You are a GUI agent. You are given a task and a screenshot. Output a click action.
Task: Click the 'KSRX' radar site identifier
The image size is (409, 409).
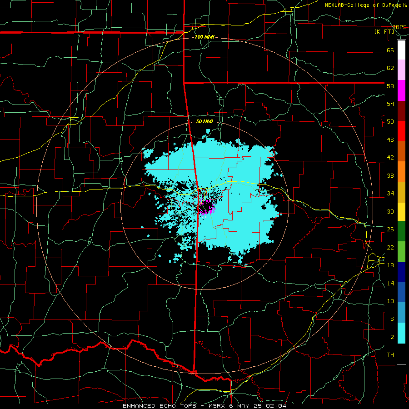click(218, 406)
